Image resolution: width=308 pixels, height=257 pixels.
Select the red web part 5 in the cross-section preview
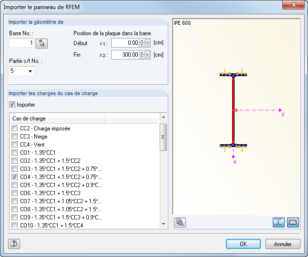[x=233, y=110]
